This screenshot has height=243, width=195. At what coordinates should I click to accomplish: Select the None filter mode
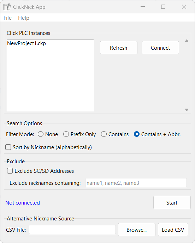pos(41,134)
